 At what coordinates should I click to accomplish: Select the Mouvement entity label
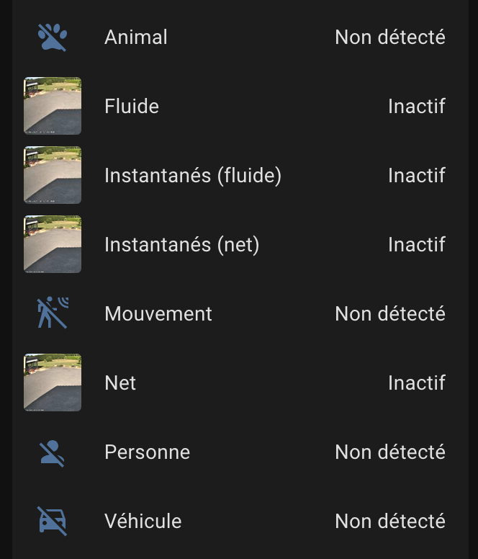[x=158, y=313]
